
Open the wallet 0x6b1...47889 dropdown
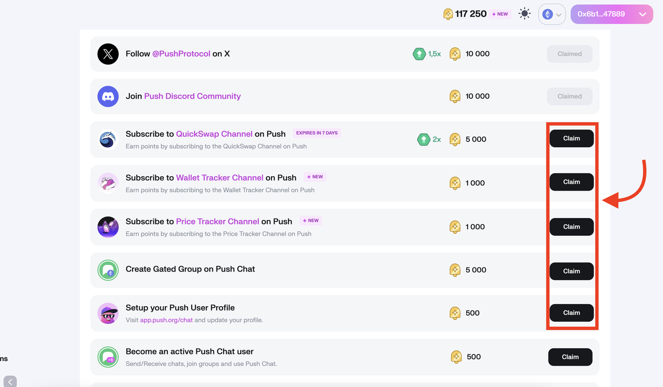pyautogui.click(x=612, y=15)
